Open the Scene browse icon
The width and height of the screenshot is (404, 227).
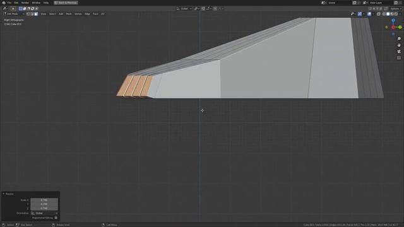324,3
